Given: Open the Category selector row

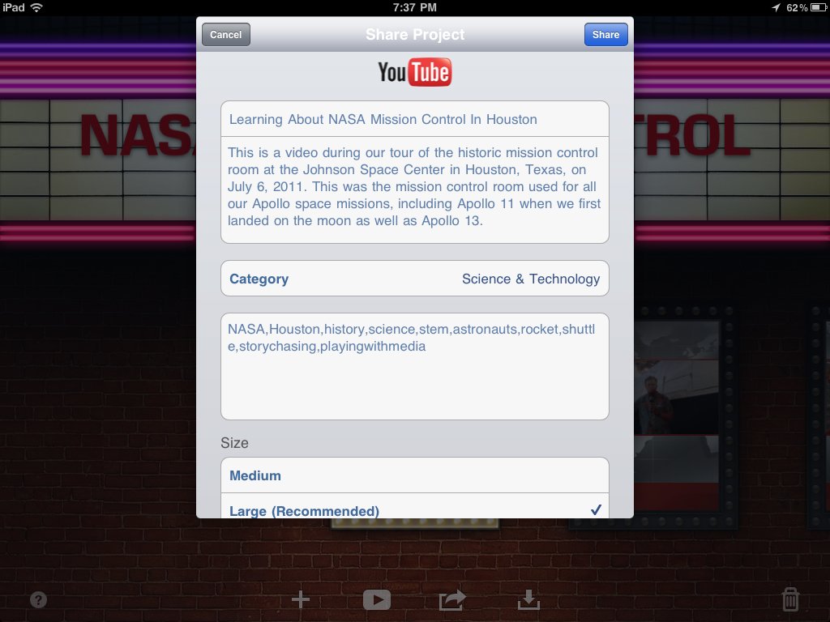Looking at the screenshot, I should click(414, 279).
